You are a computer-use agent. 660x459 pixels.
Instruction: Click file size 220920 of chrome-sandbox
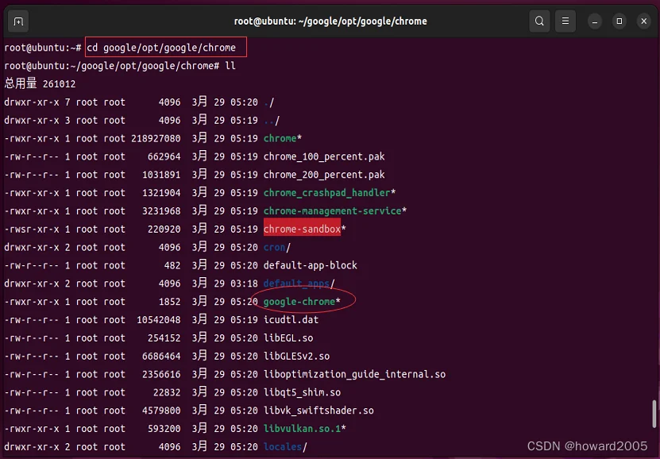(x=164, y=229)
